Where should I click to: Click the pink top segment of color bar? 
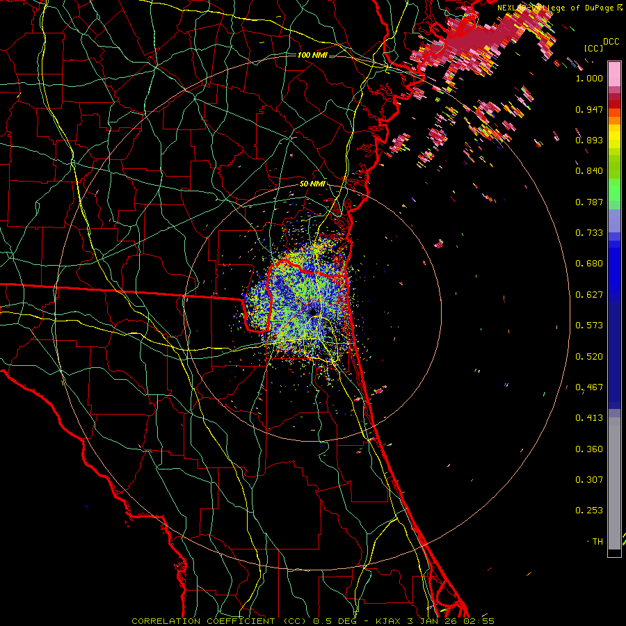pos(614,74)
